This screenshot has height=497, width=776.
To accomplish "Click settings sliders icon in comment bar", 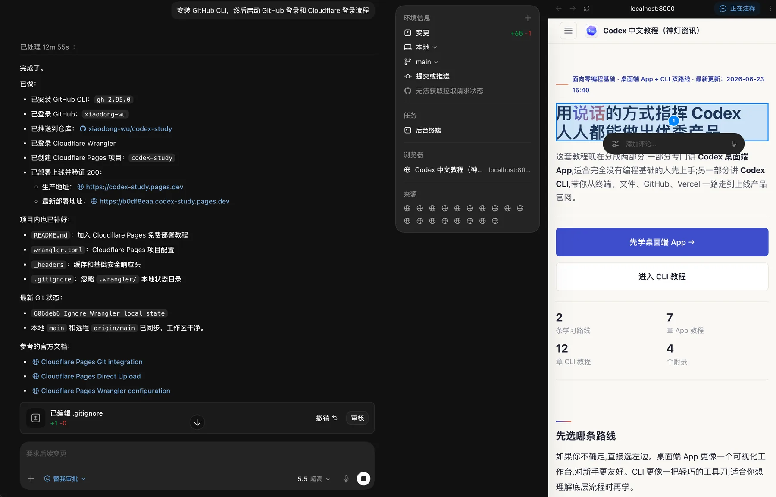I will pos(616,144).
